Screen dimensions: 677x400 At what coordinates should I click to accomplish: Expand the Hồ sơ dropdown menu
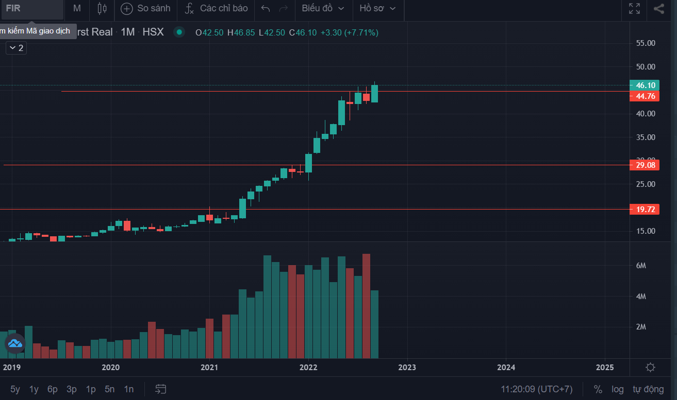tap(378, 9)
